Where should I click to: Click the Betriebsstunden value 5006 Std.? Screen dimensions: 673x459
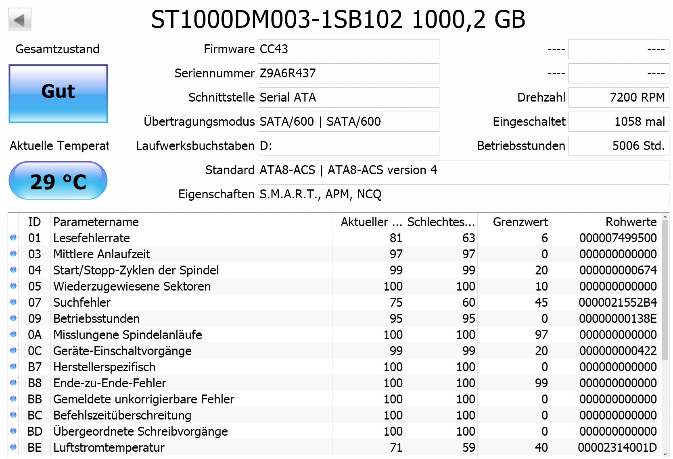click(618, 146)
